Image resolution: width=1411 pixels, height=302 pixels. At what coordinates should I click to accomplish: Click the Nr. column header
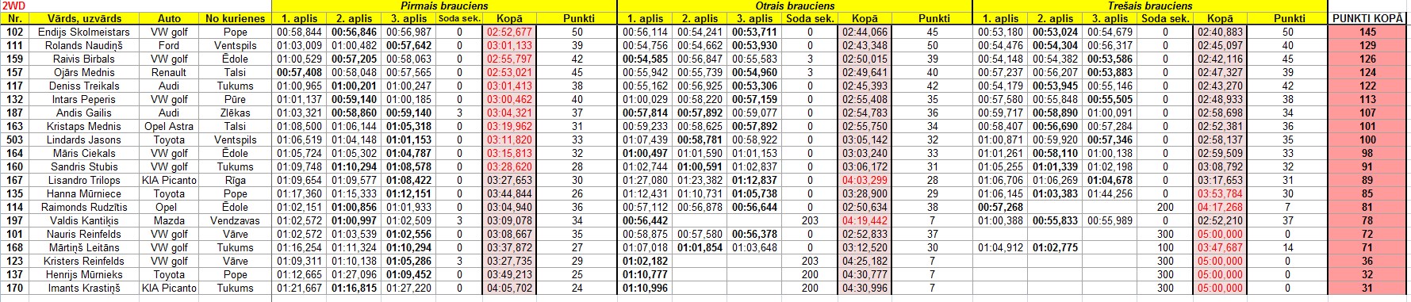(x=13, y=19)
